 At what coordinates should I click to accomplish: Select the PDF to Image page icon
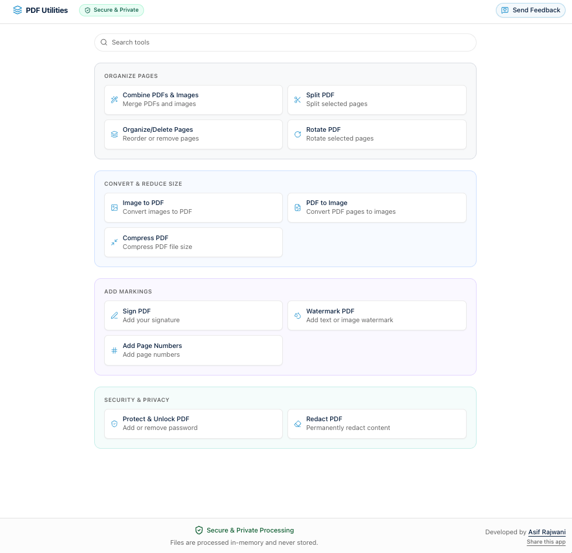click(297, 207)
